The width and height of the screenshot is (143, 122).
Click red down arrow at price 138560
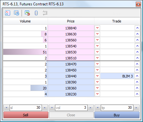[x=97, y=40]
